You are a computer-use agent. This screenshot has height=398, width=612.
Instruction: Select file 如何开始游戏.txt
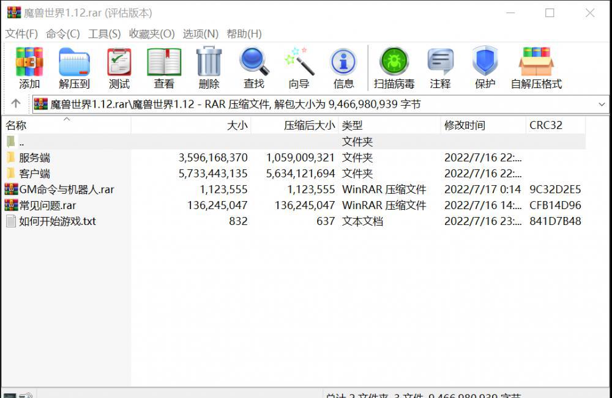[x=58, y=221]
